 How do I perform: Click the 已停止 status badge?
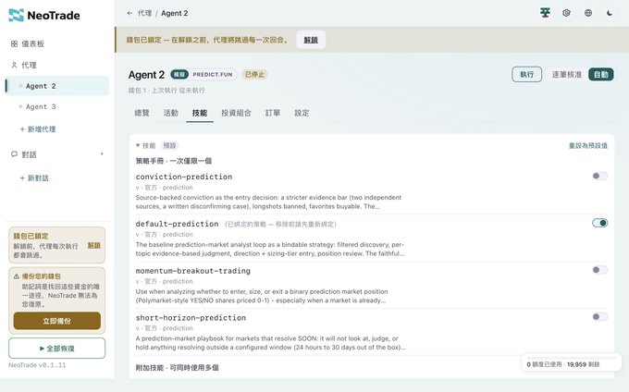coord(254,75)
